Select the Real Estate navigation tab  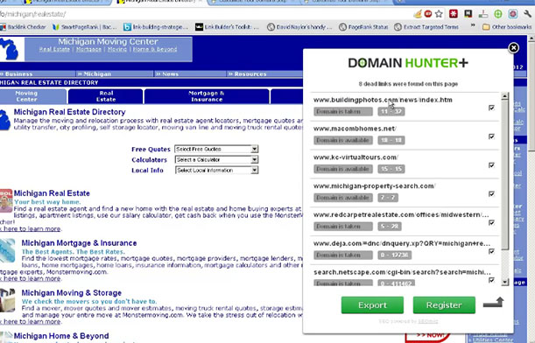tap(106, 96)
